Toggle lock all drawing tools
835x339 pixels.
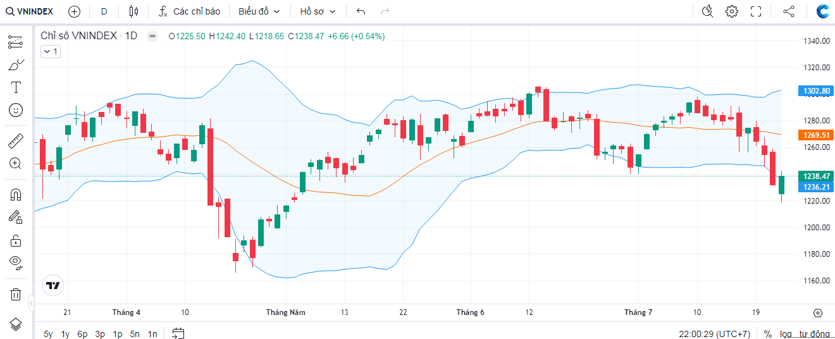coord(16,240)
